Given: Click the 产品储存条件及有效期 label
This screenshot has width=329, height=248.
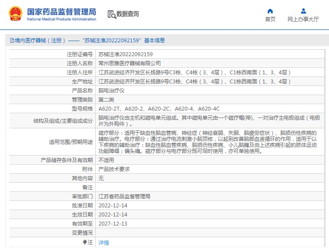Looking at the screenshot, I should click(x=67, y=160).
